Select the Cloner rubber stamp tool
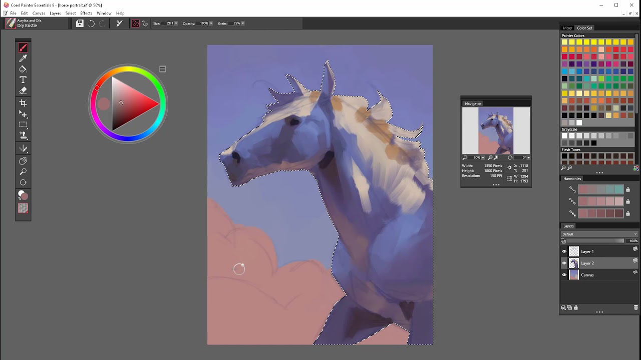 23,135
